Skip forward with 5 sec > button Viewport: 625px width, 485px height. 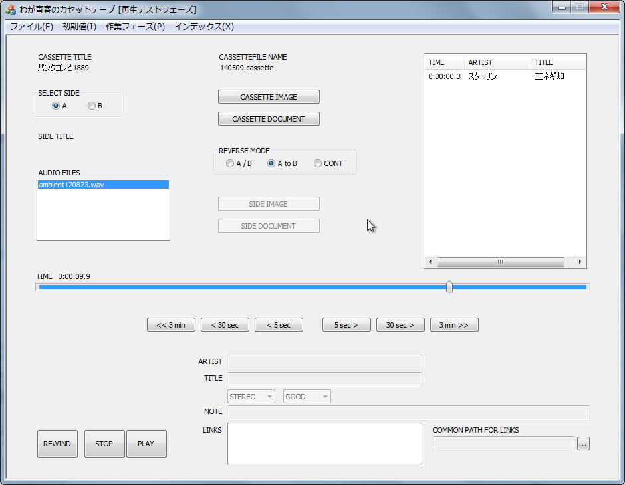point(346,325)
